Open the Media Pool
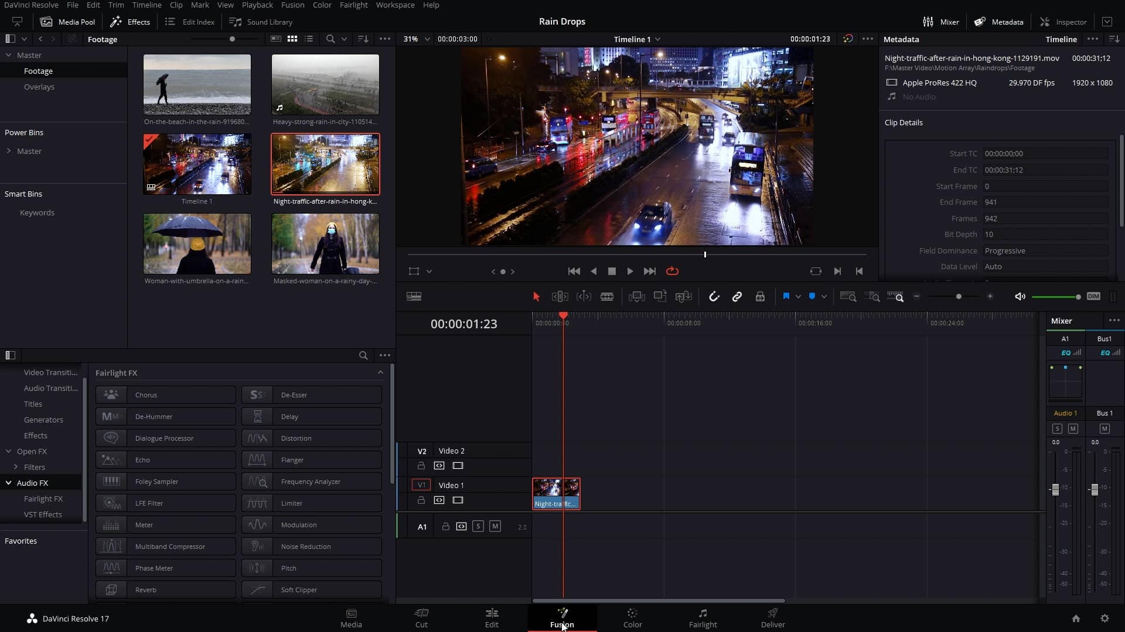This screenshot has height=632, width=1125. pos(67,22)
